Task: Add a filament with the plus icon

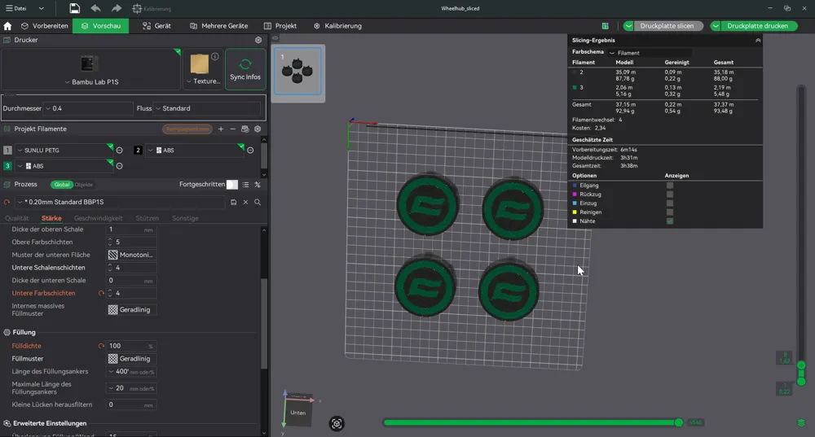Action: pos(221,129)
